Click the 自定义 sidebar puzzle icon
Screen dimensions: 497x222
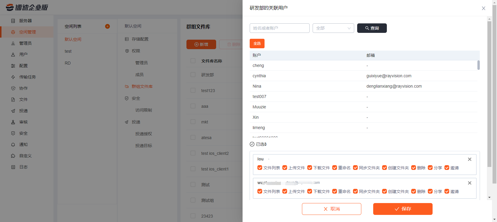[x=13, y=156]
